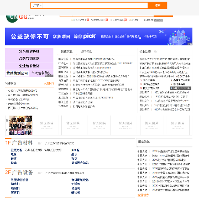199x199 pixels.
Task: Open the '喷绘机' category under 广告设备
Action: (76, 193)
